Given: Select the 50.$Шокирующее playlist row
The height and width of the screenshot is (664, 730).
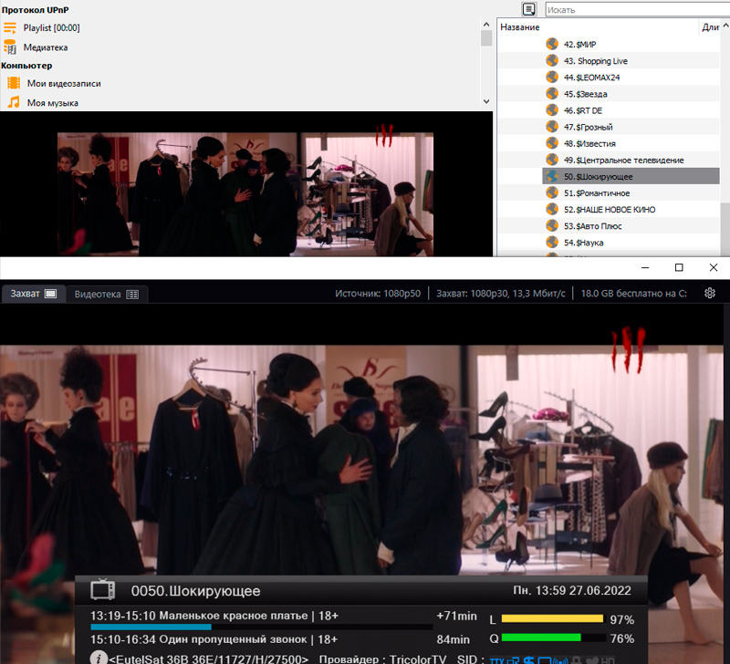Looking at the screenshot, I should tap(631, 176).
